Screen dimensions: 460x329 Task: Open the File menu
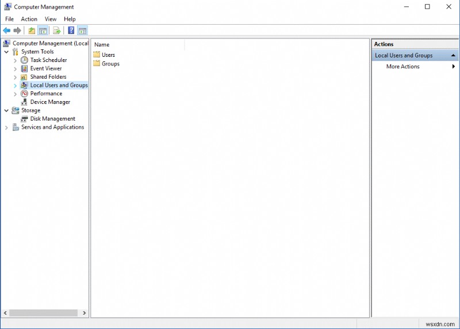point(9,19)
